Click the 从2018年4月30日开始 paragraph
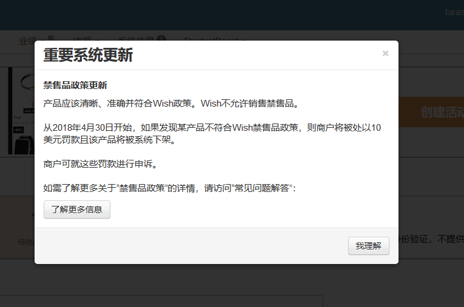This screenshot has height=307, width=464. pyautogui.click(x=212, y=134)
